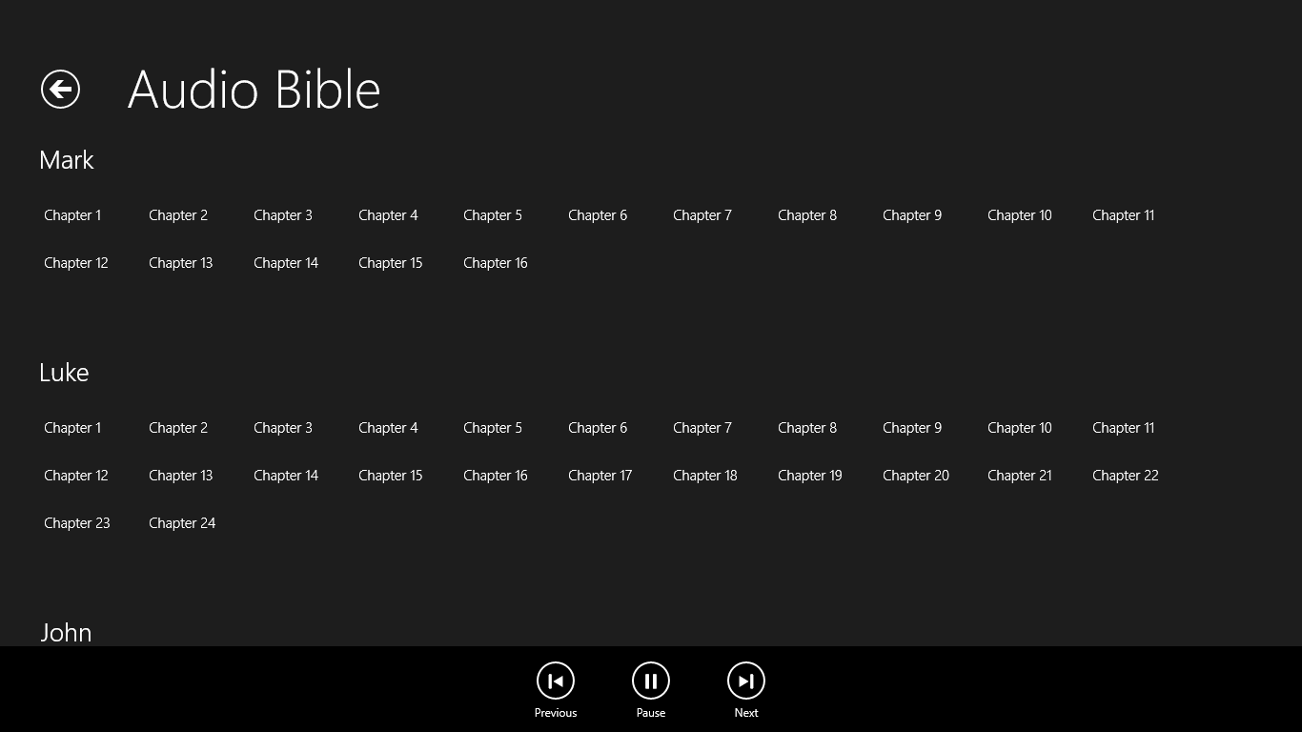Click the Mark section heading

point(66,160)
